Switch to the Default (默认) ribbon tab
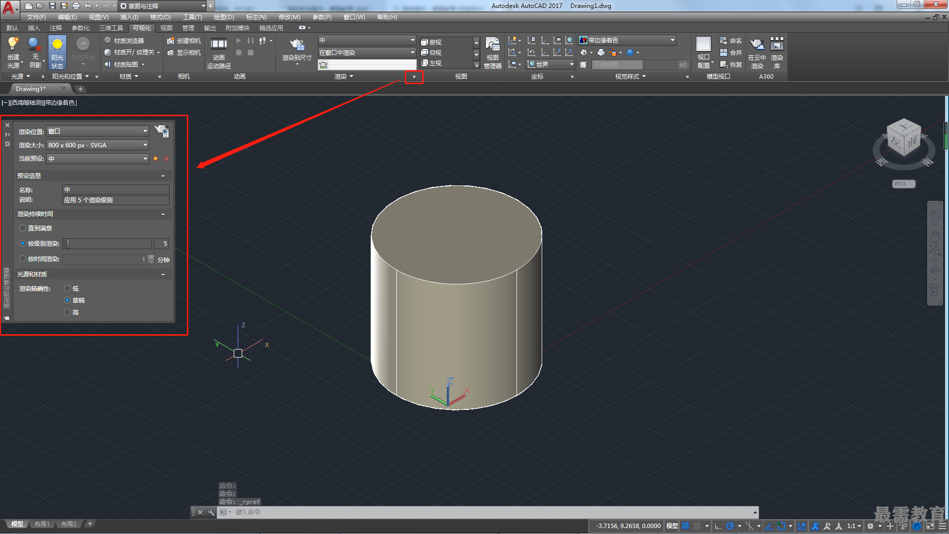This screenshot has width=949, height=534. coord(12,28)
